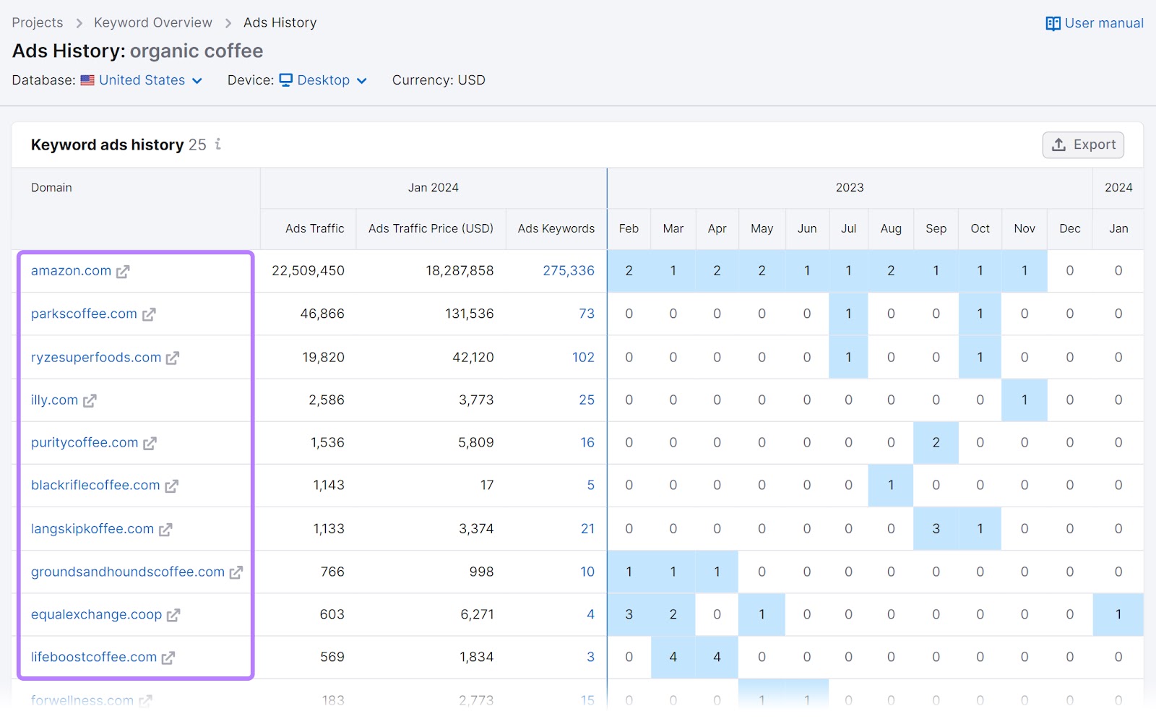Expand the chevron next to Database selector

[197, 81]
